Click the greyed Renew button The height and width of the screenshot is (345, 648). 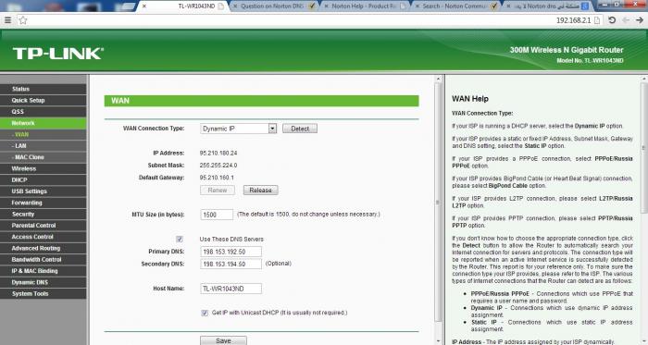tap(218, 191)
